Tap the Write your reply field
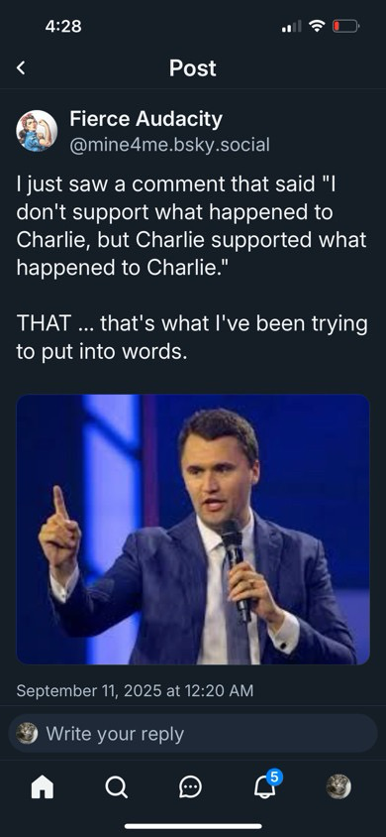The width and height of the screenshot is (386, 837). click(x=193, y=734)
